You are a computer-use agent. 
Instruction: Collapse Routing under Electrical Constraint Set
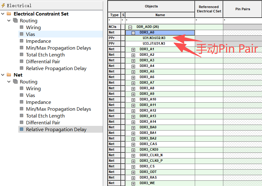click(x=9, y=20)
